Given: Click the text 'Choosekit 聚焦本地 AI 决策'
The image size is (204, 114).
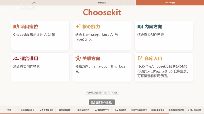Looking at the screenshot, I should (x=34, y=35).
